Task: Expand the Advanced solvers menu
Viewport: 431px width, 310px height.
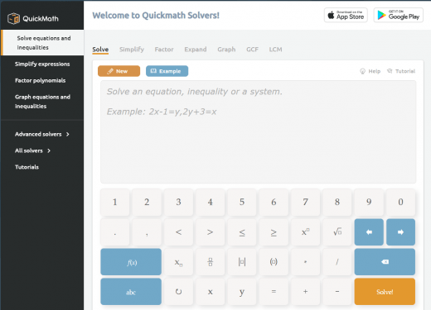Action: click(42, 134)
